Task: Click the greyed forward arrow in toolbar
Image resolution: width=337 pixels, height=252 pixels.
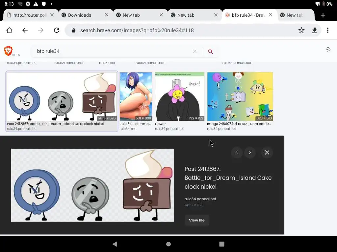Action: pos(40,30)
